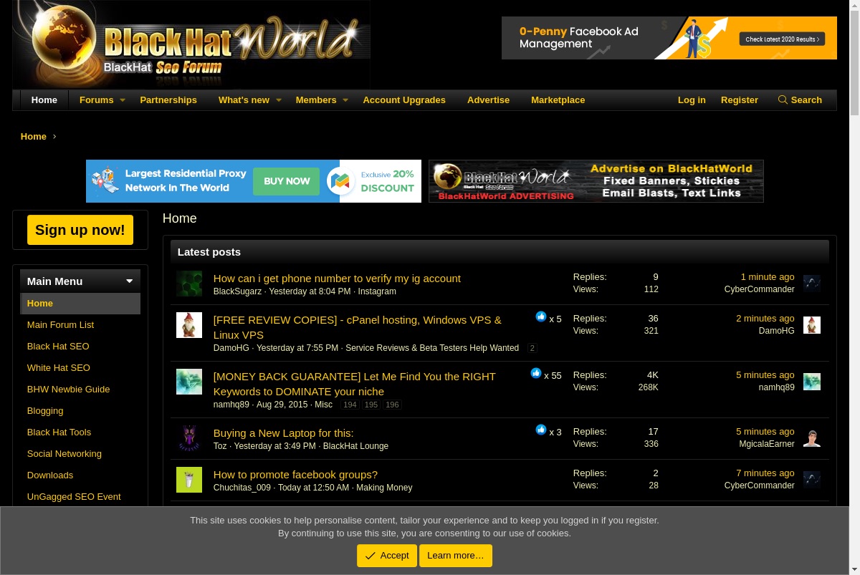Click the 0-Penny Facebook Ad banner
This screenshot has height=575, width=860.
coord(669,38)
